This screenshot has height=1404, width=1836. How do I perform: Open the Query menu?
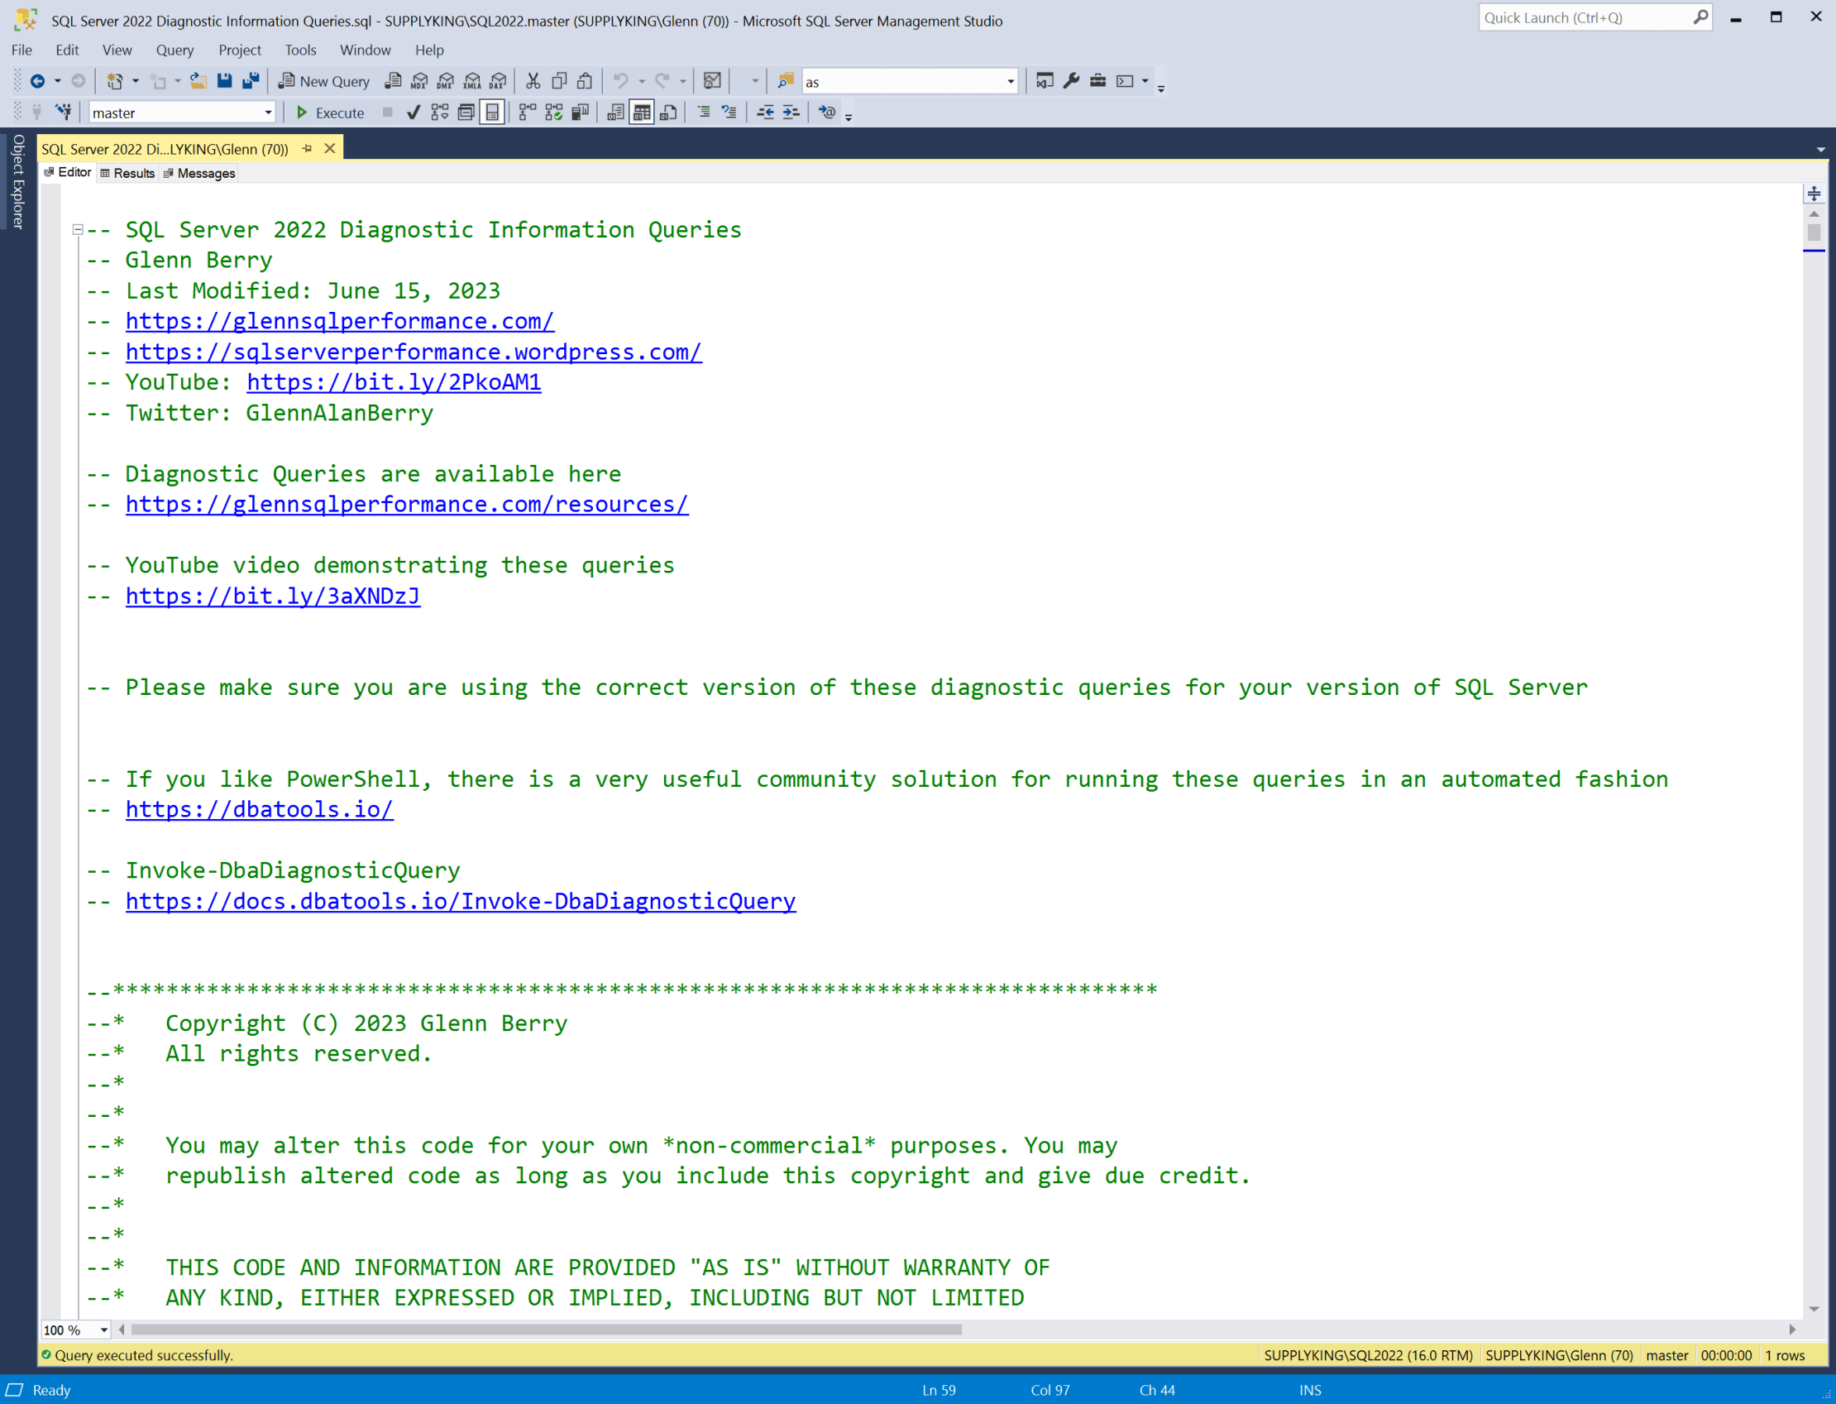point(175,50)
